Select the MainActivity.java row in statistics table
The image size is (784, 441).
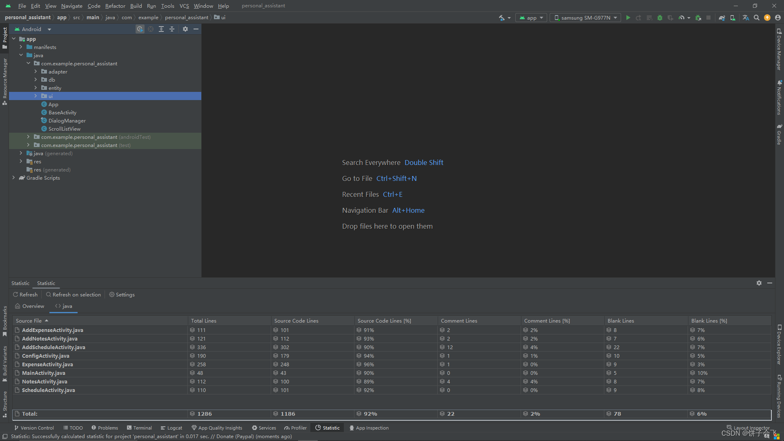pos(44,373)
